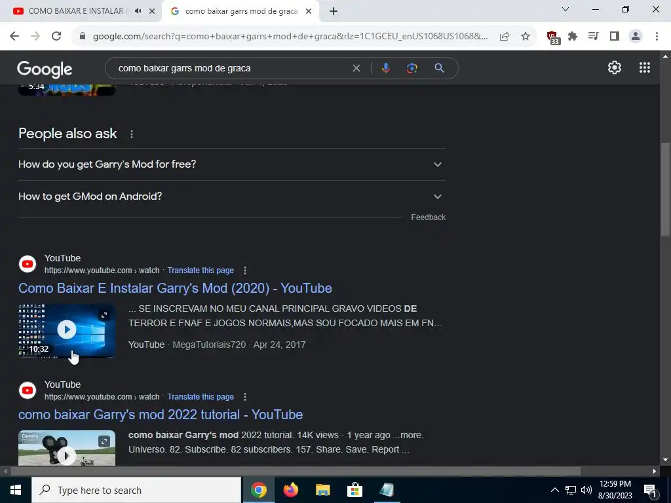671x503 pixels.
Task: Focus the browser address bar URL
Action: pyautogui.click(x=290, y=36)
